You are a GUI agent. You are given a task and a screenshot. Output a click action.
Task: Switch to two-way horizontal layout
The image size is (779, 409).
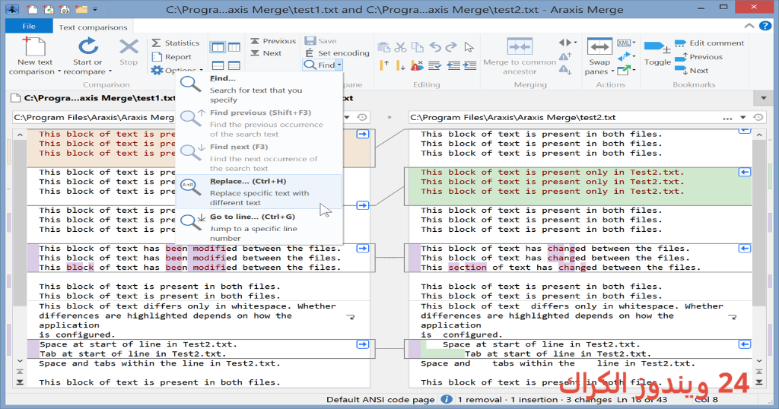pos(218,65)
